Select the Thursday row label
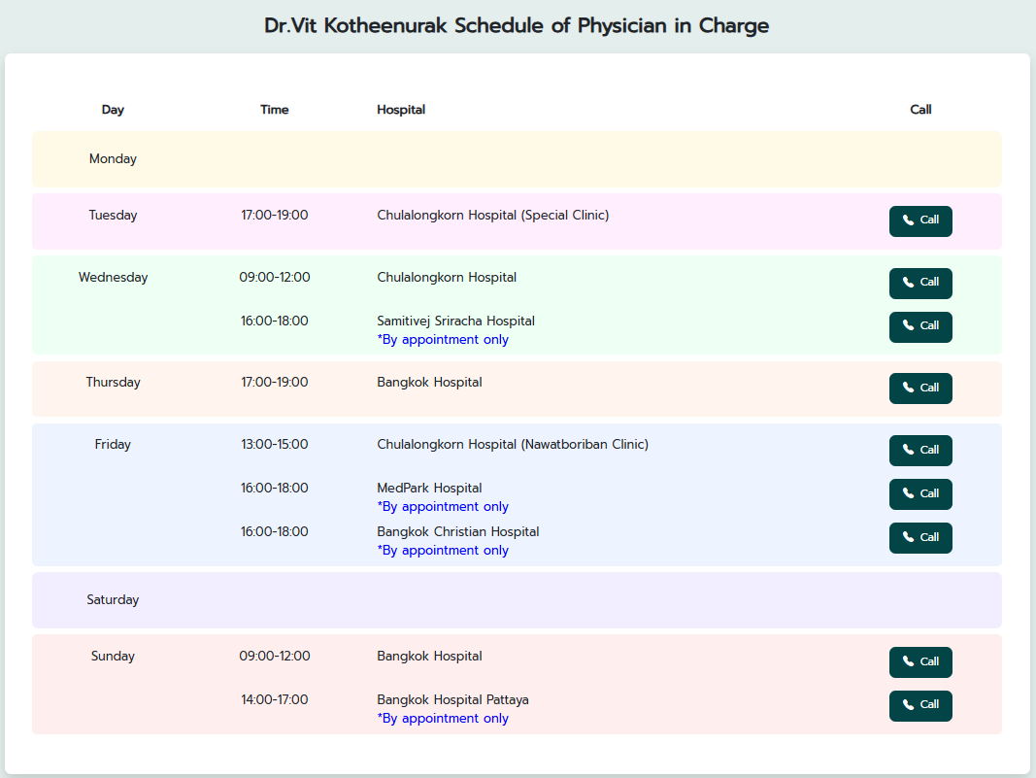 [113, 382]
